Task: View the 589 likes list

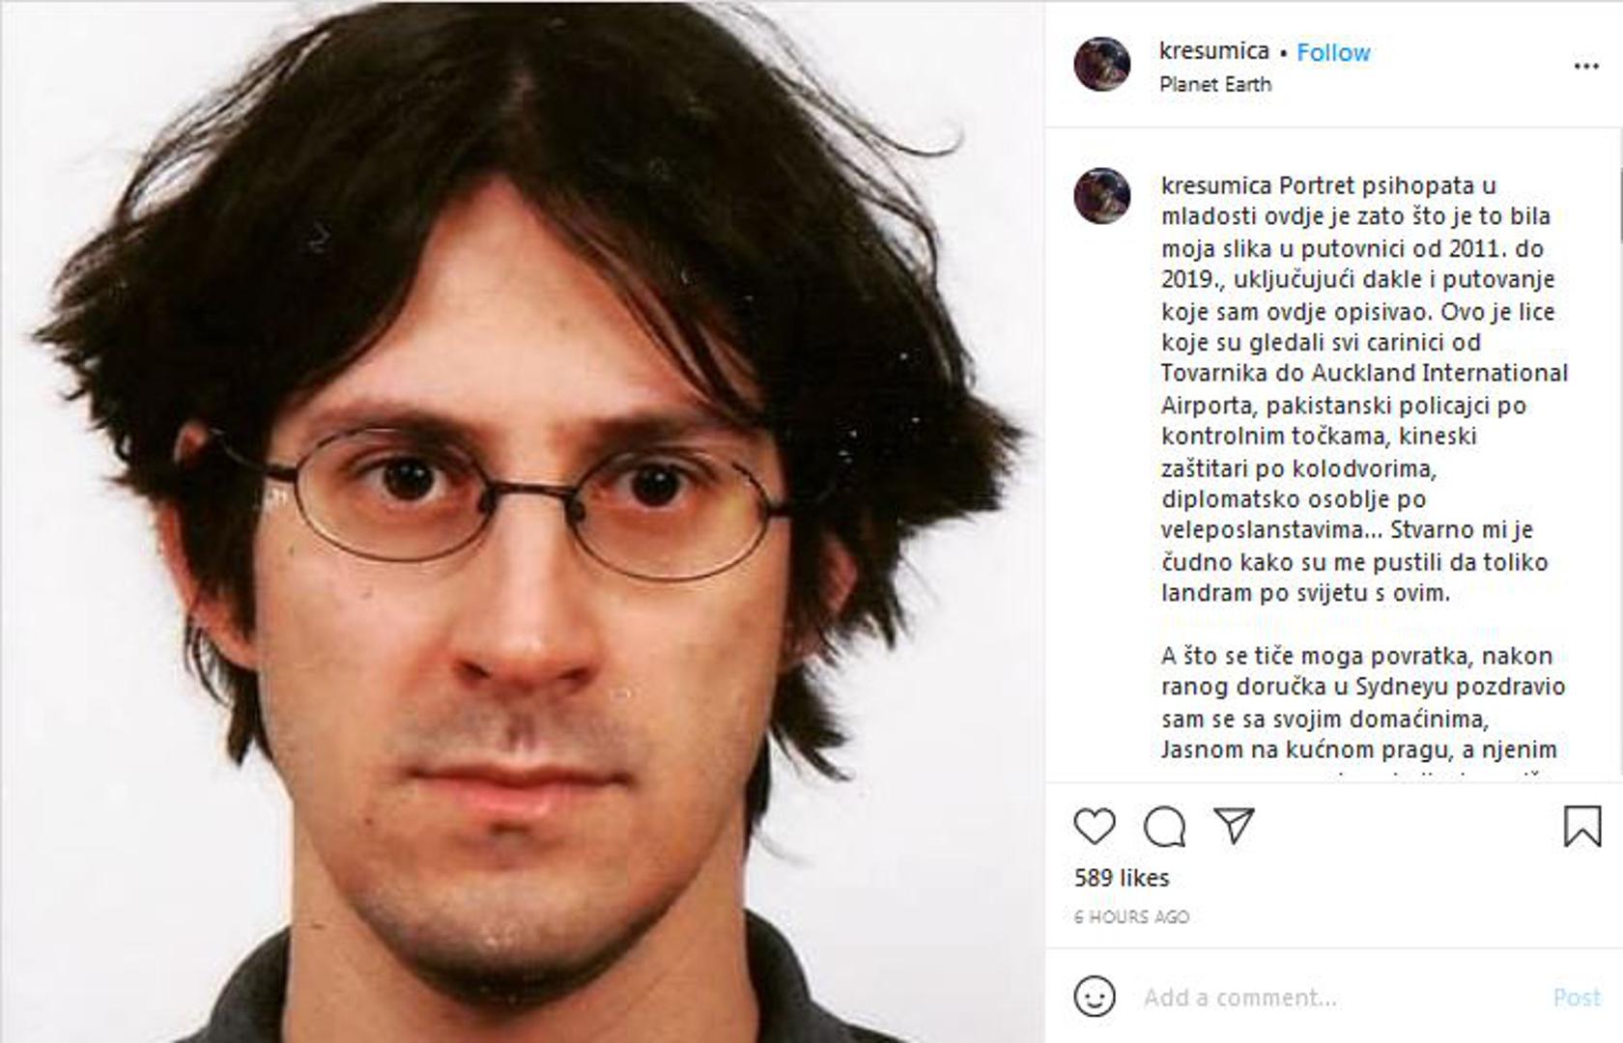Action: click(x=1122, y=878)
